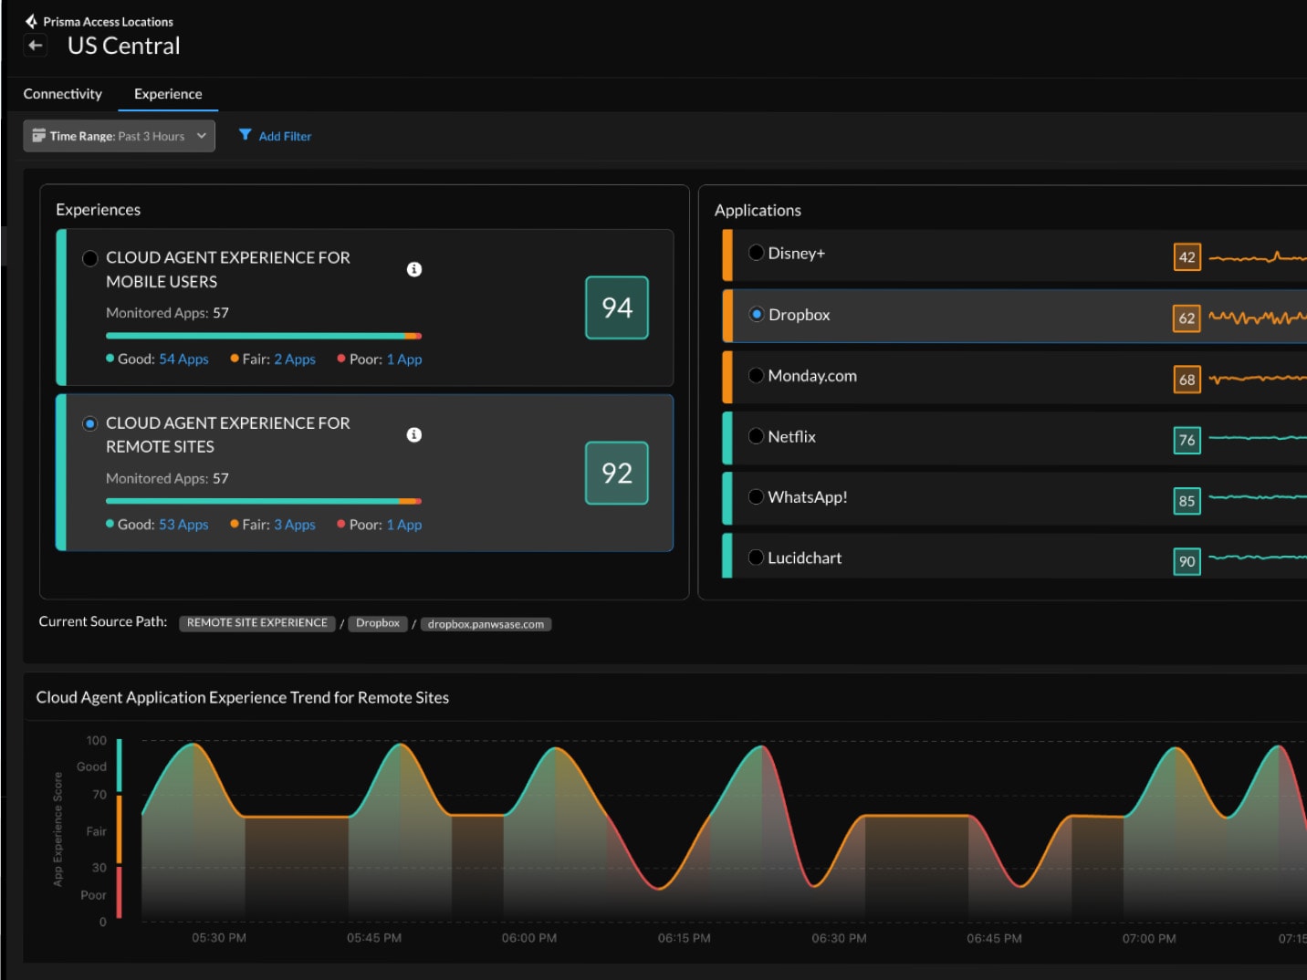The image size is (1307, 980).
Task: Click the back arrow beside US Central
Action: coord(36,46)
